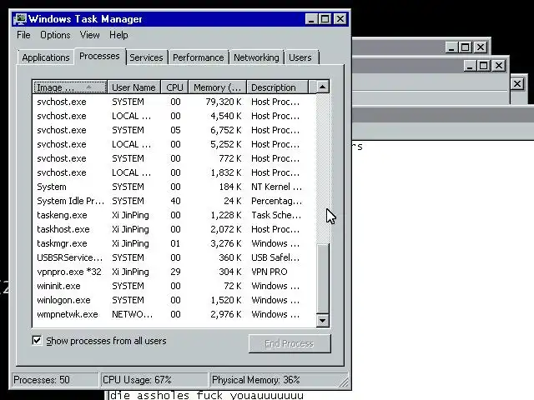Viewport: 534px width, 400px height.
Task: Click the NETWO... user name cell
Action: coord(132,314)
